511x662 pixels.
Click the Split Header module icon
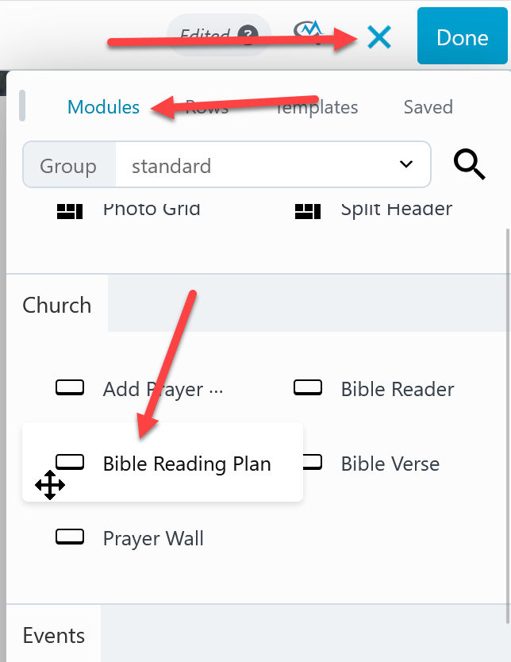click(308, 210)
